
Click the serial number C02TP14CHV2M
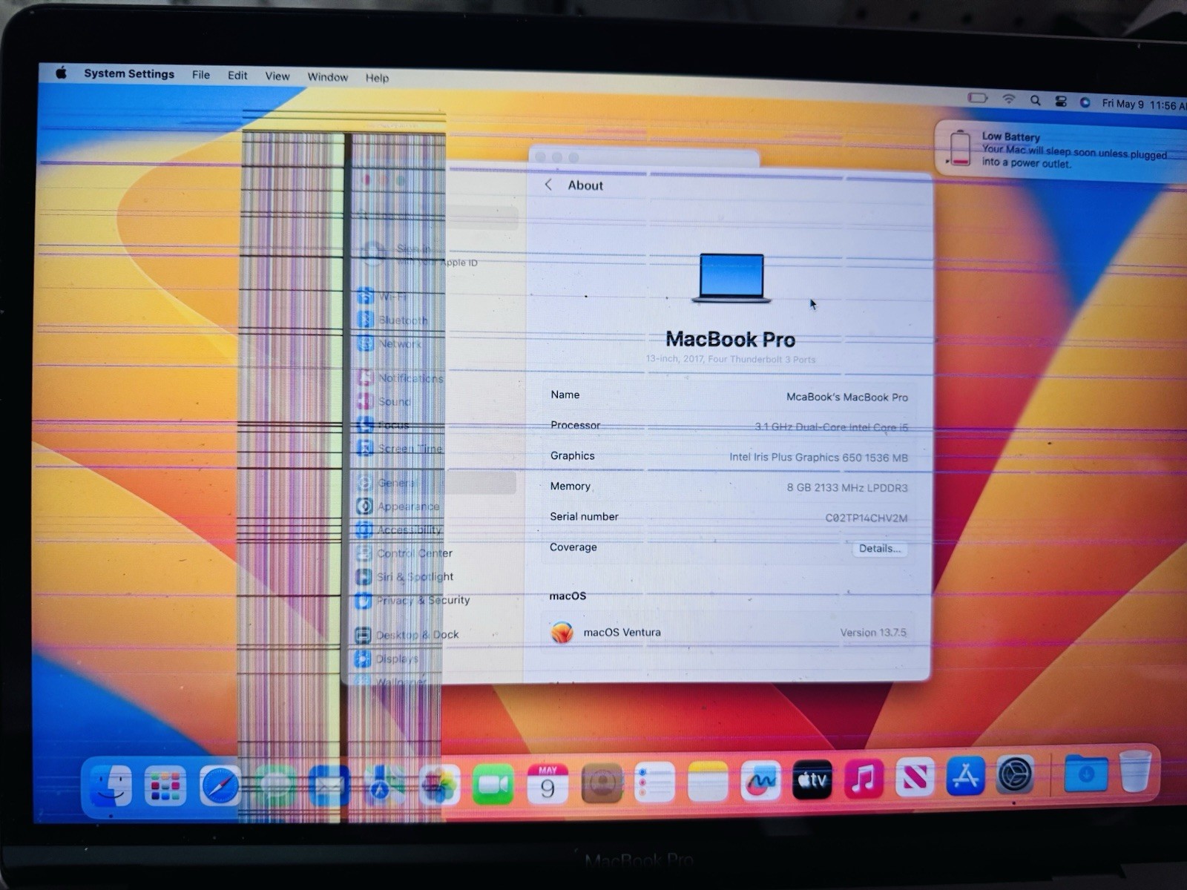tap(866, 518)
